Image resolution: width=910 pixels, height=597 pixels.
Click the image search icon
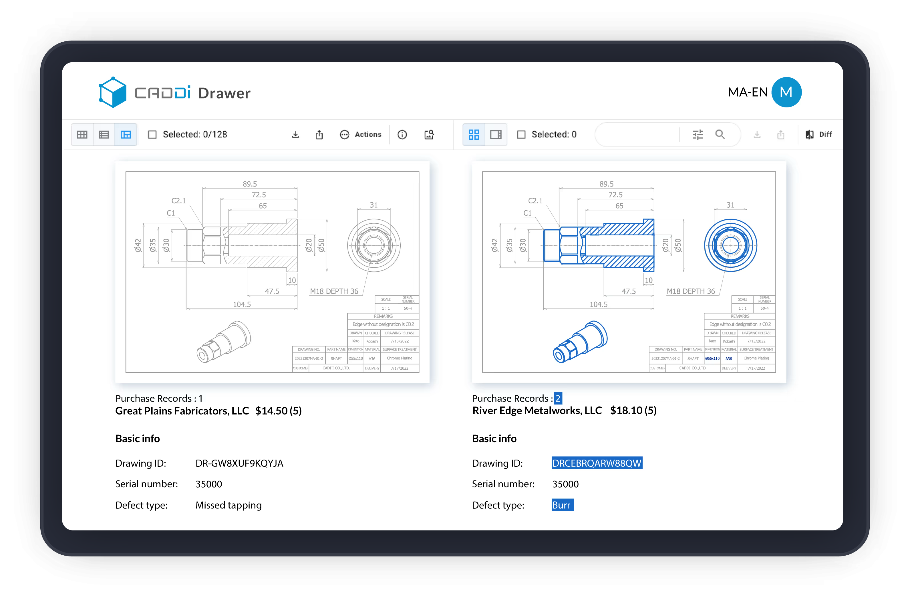tap(429, 135)
